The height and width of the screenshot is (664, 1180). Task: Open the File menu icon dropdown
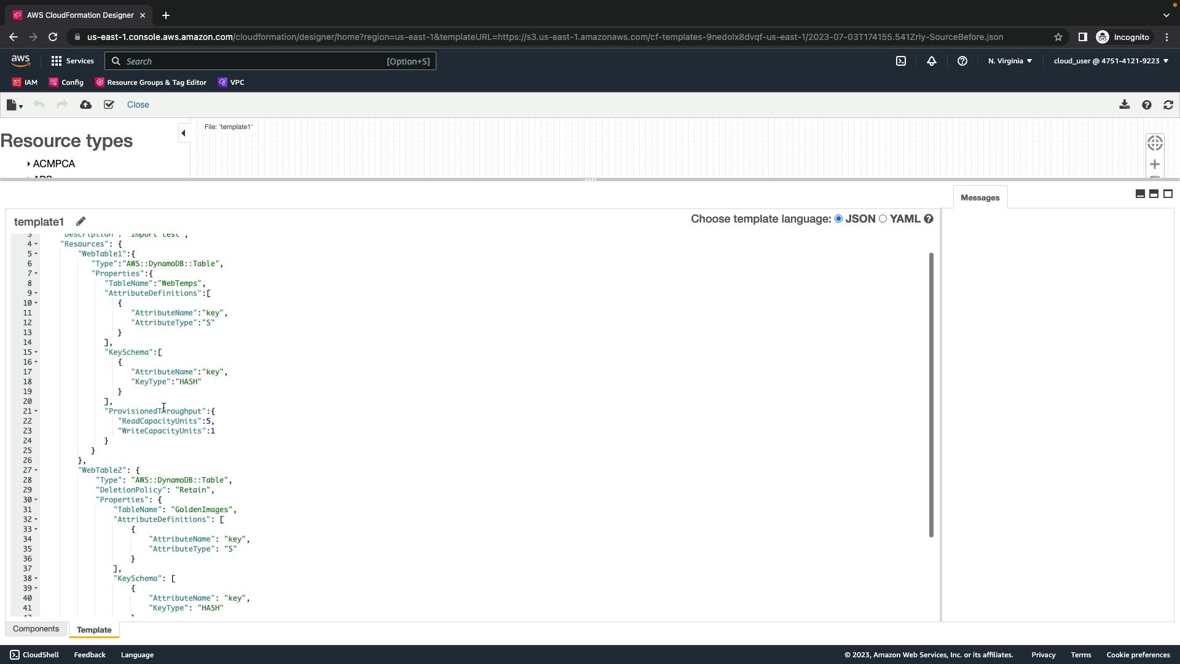pos(14,105)
